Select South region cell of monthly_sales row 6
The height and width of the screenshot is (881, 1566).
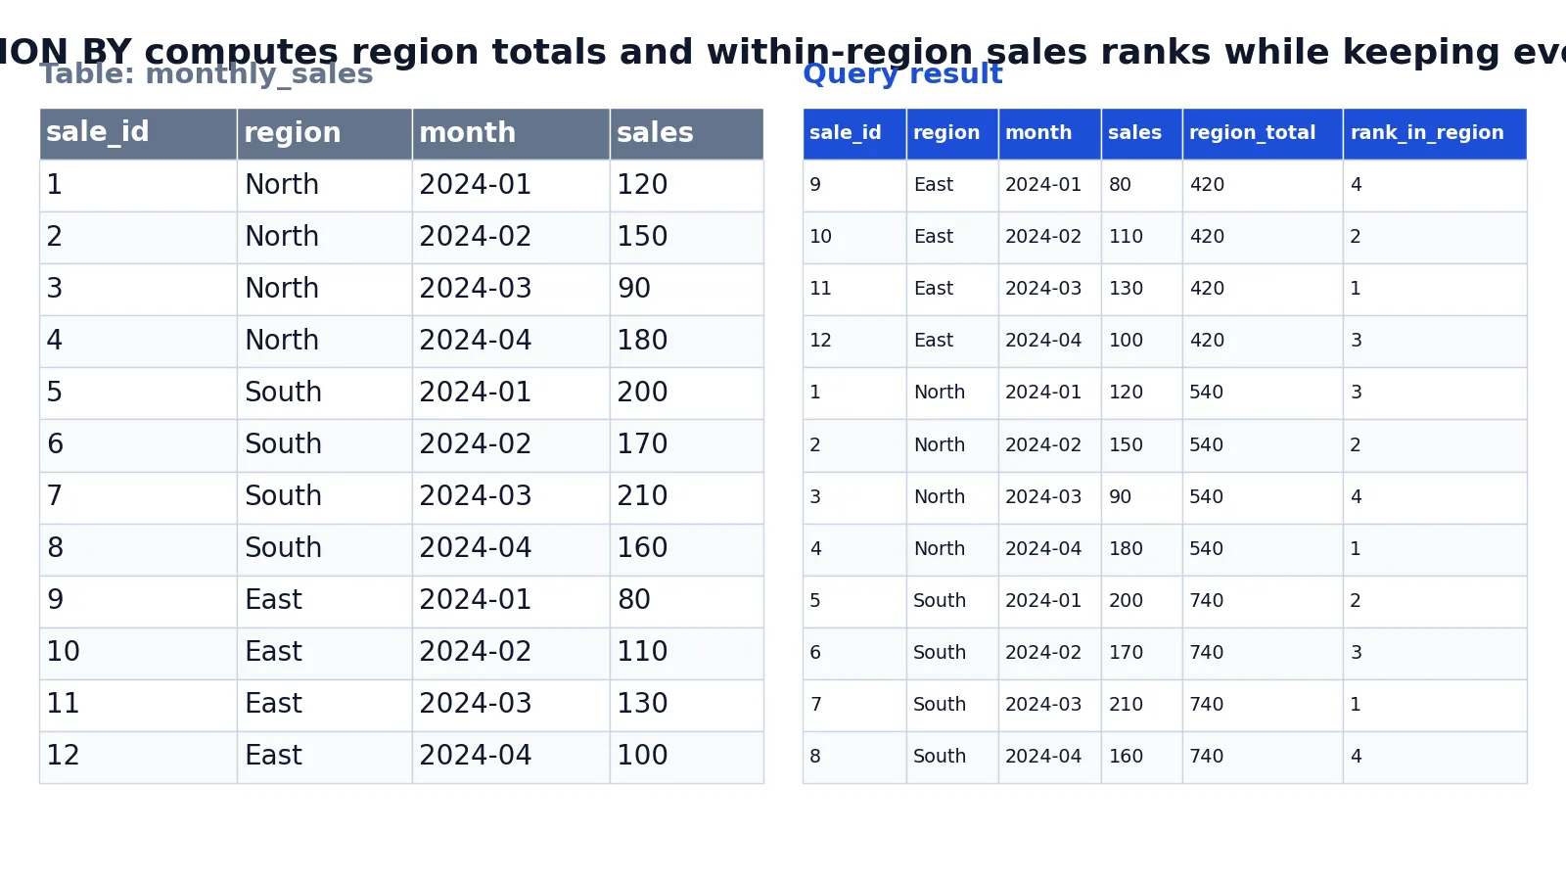pyautogui.click(x=324, y=445)
